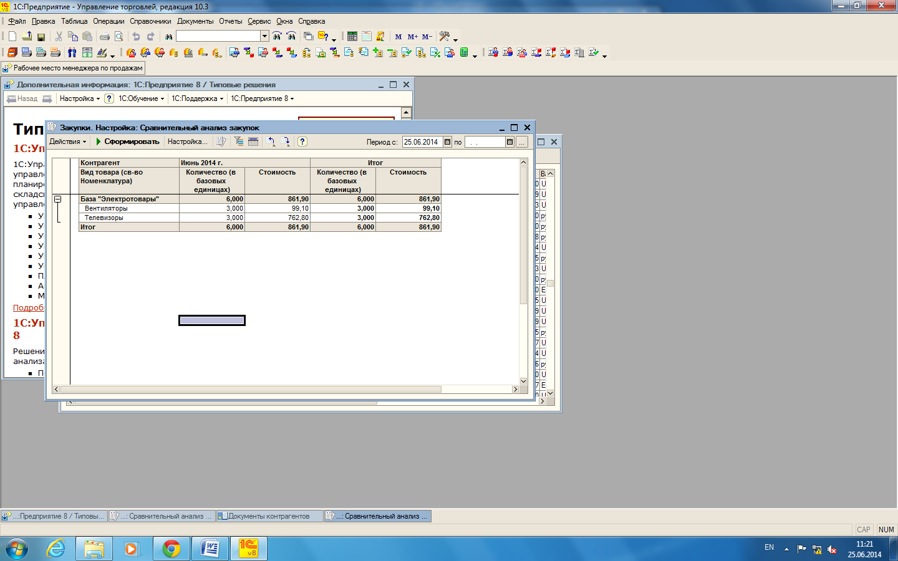Click the Undo arrow icon
The width and height of the screenshot is (898, 561).
(x=136, y=37)
